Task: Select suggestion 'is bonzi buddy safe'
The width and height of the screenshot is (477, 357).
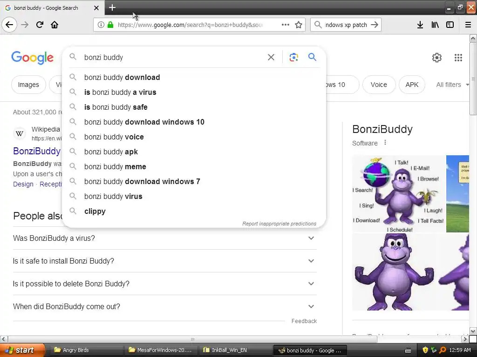Action: coord(194,107)
